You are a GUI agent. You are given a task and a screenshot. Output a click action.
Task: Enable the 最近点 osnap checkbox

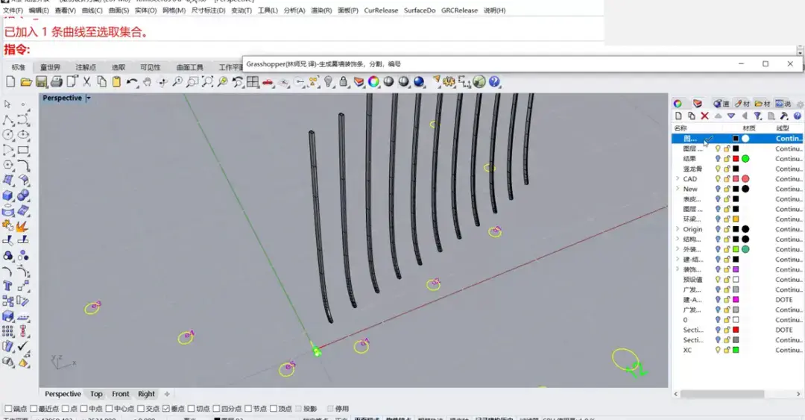point(34,409)
